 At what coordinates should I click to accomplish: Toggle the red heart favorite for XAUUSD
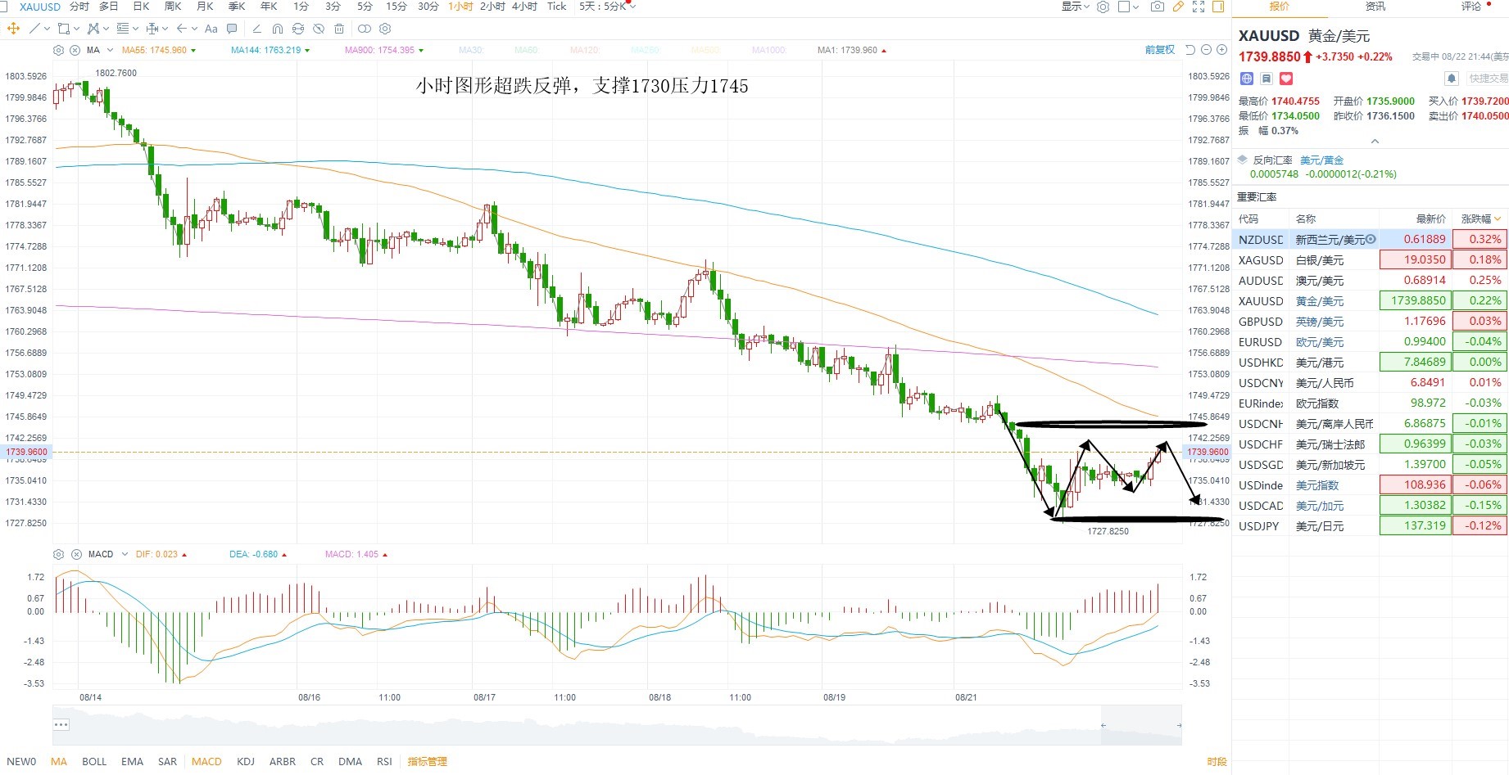pos(1286,79)
